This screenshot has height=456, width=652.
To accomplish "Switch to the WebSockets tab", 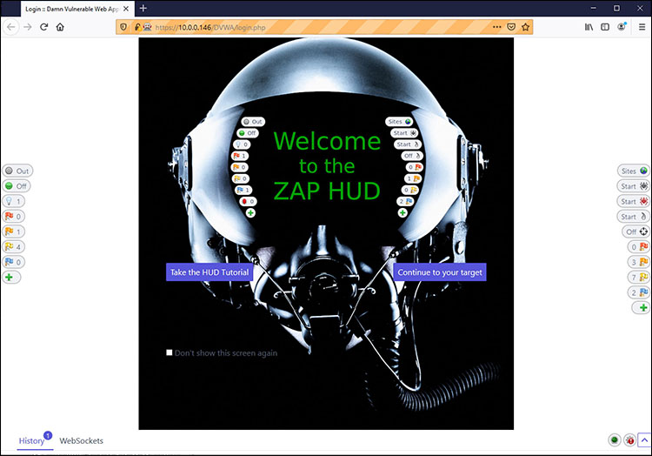I will click(81, 441).
